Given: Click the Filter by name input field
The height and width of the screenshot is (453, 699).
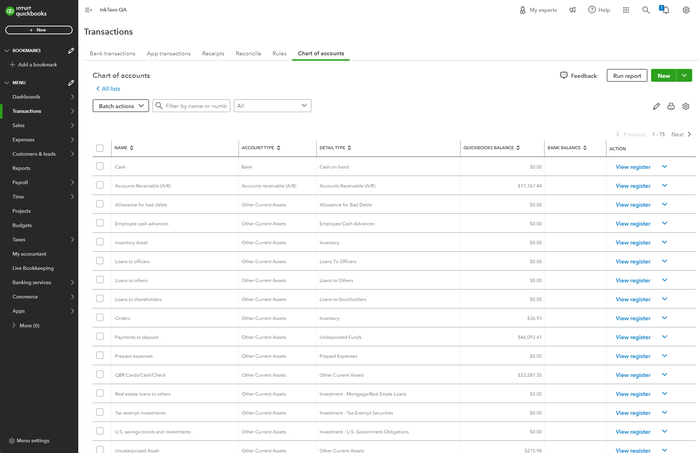Looking at the screenshot, I should tap(196, 106).
